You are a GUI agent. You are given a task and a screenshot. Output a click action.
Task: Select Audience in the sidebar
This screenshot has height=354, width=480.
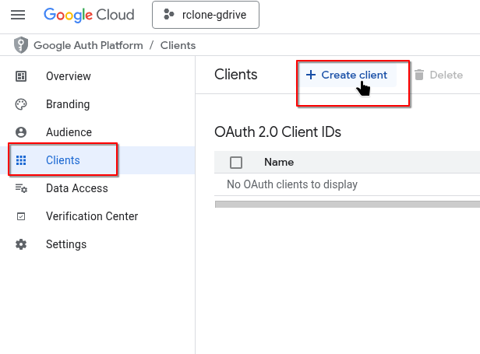pos(69,132)
